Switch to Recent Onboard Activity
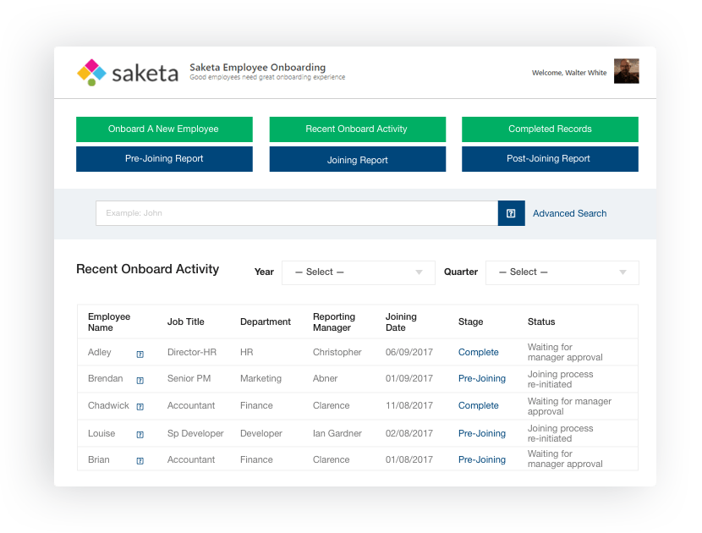Screen dimensions: 702x533 [357, 129]
